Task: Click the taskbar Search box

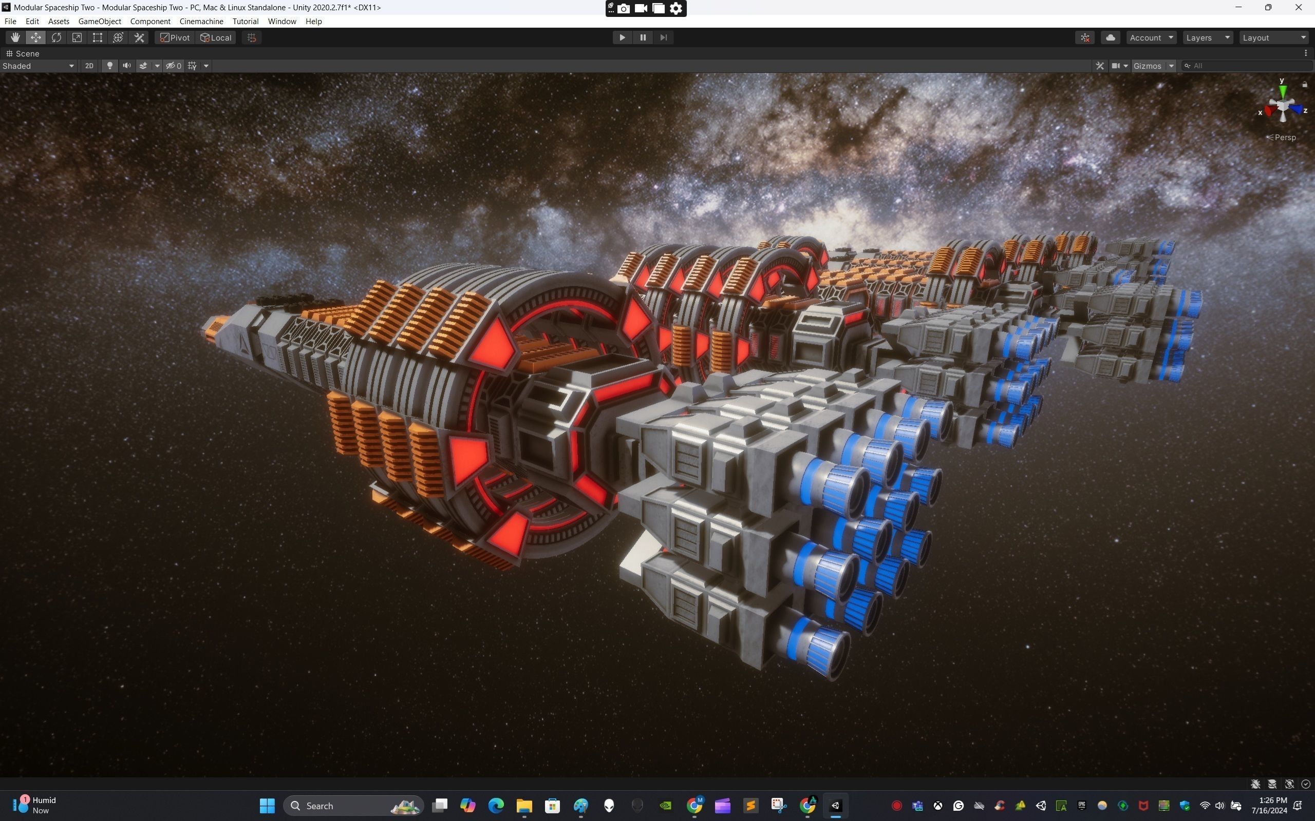Action: click(353, 806)
